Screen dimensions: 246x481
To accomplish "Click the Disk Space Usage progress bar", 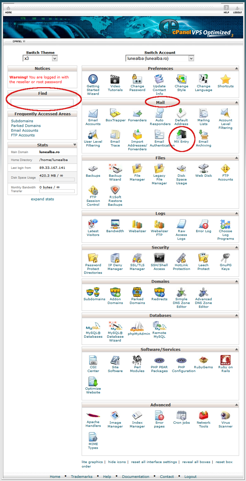I will coord(57,180).
